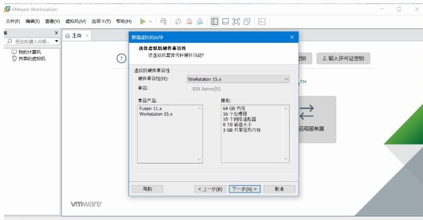Expand the library search dropdown arrow
Screen dimensions: 423x220
(x=57, y=42)
